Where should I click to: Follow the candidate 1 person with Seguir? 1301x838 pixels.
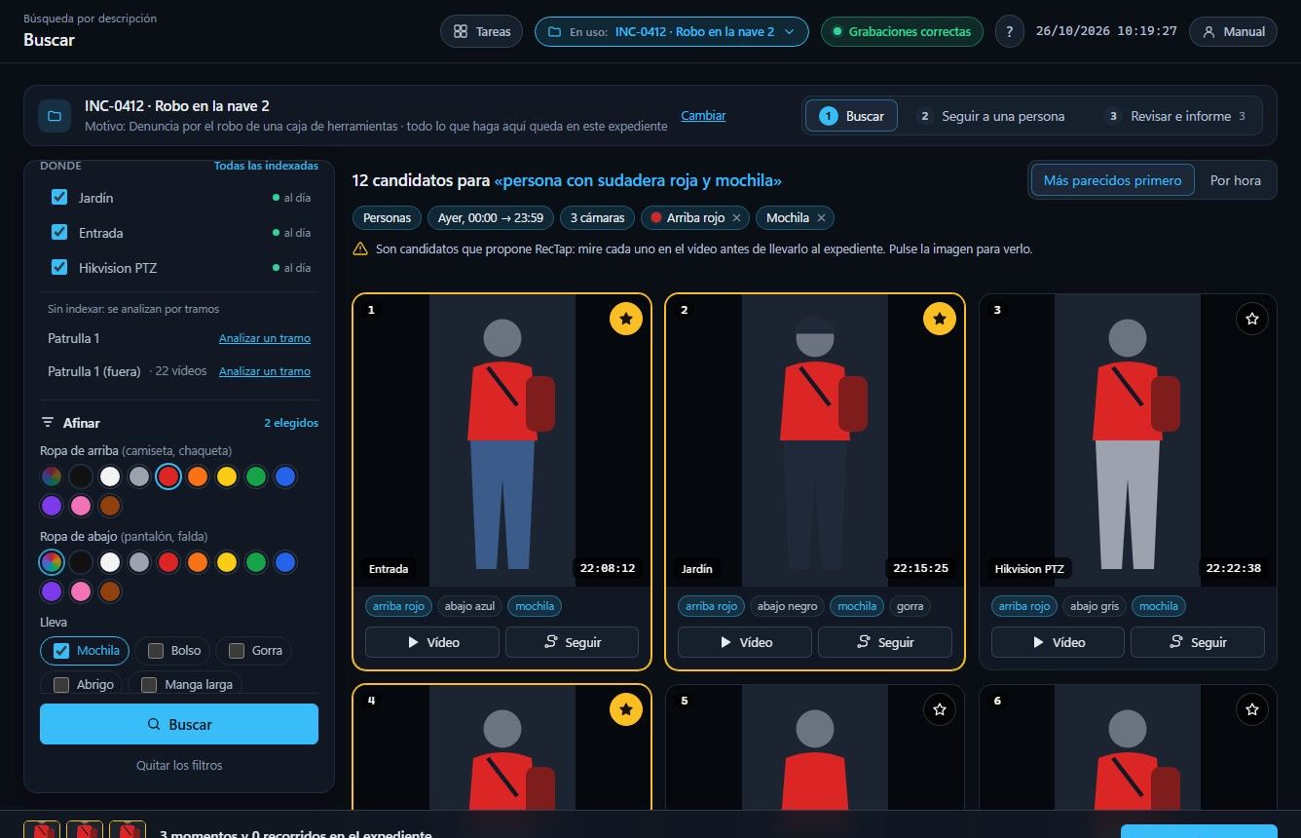(x=573, y=642)
